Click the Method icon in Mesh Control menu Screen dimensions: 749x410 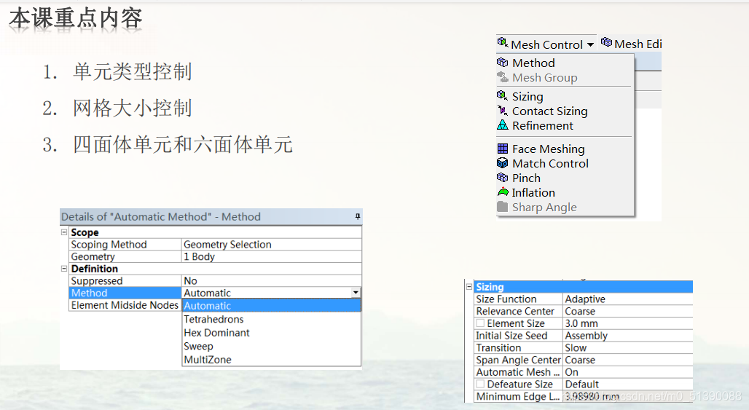coord(503,63)
